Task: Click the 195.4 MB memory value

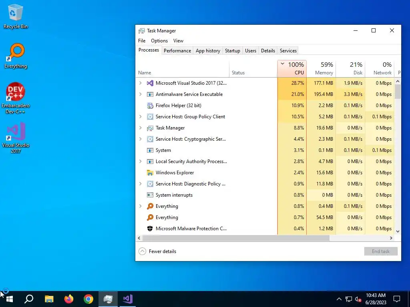Action: pyautogui.click(x=324, y=94)
